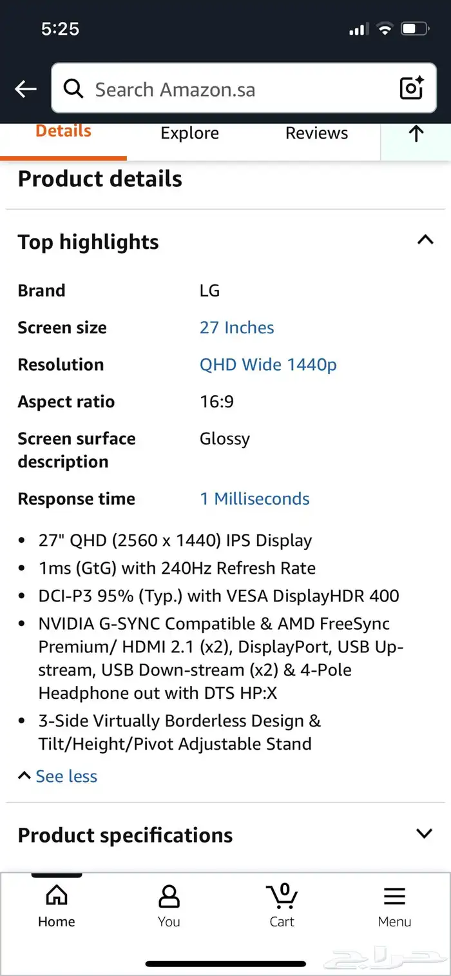
Task: Tap the magnifying glass search icon
Action: 73,88
